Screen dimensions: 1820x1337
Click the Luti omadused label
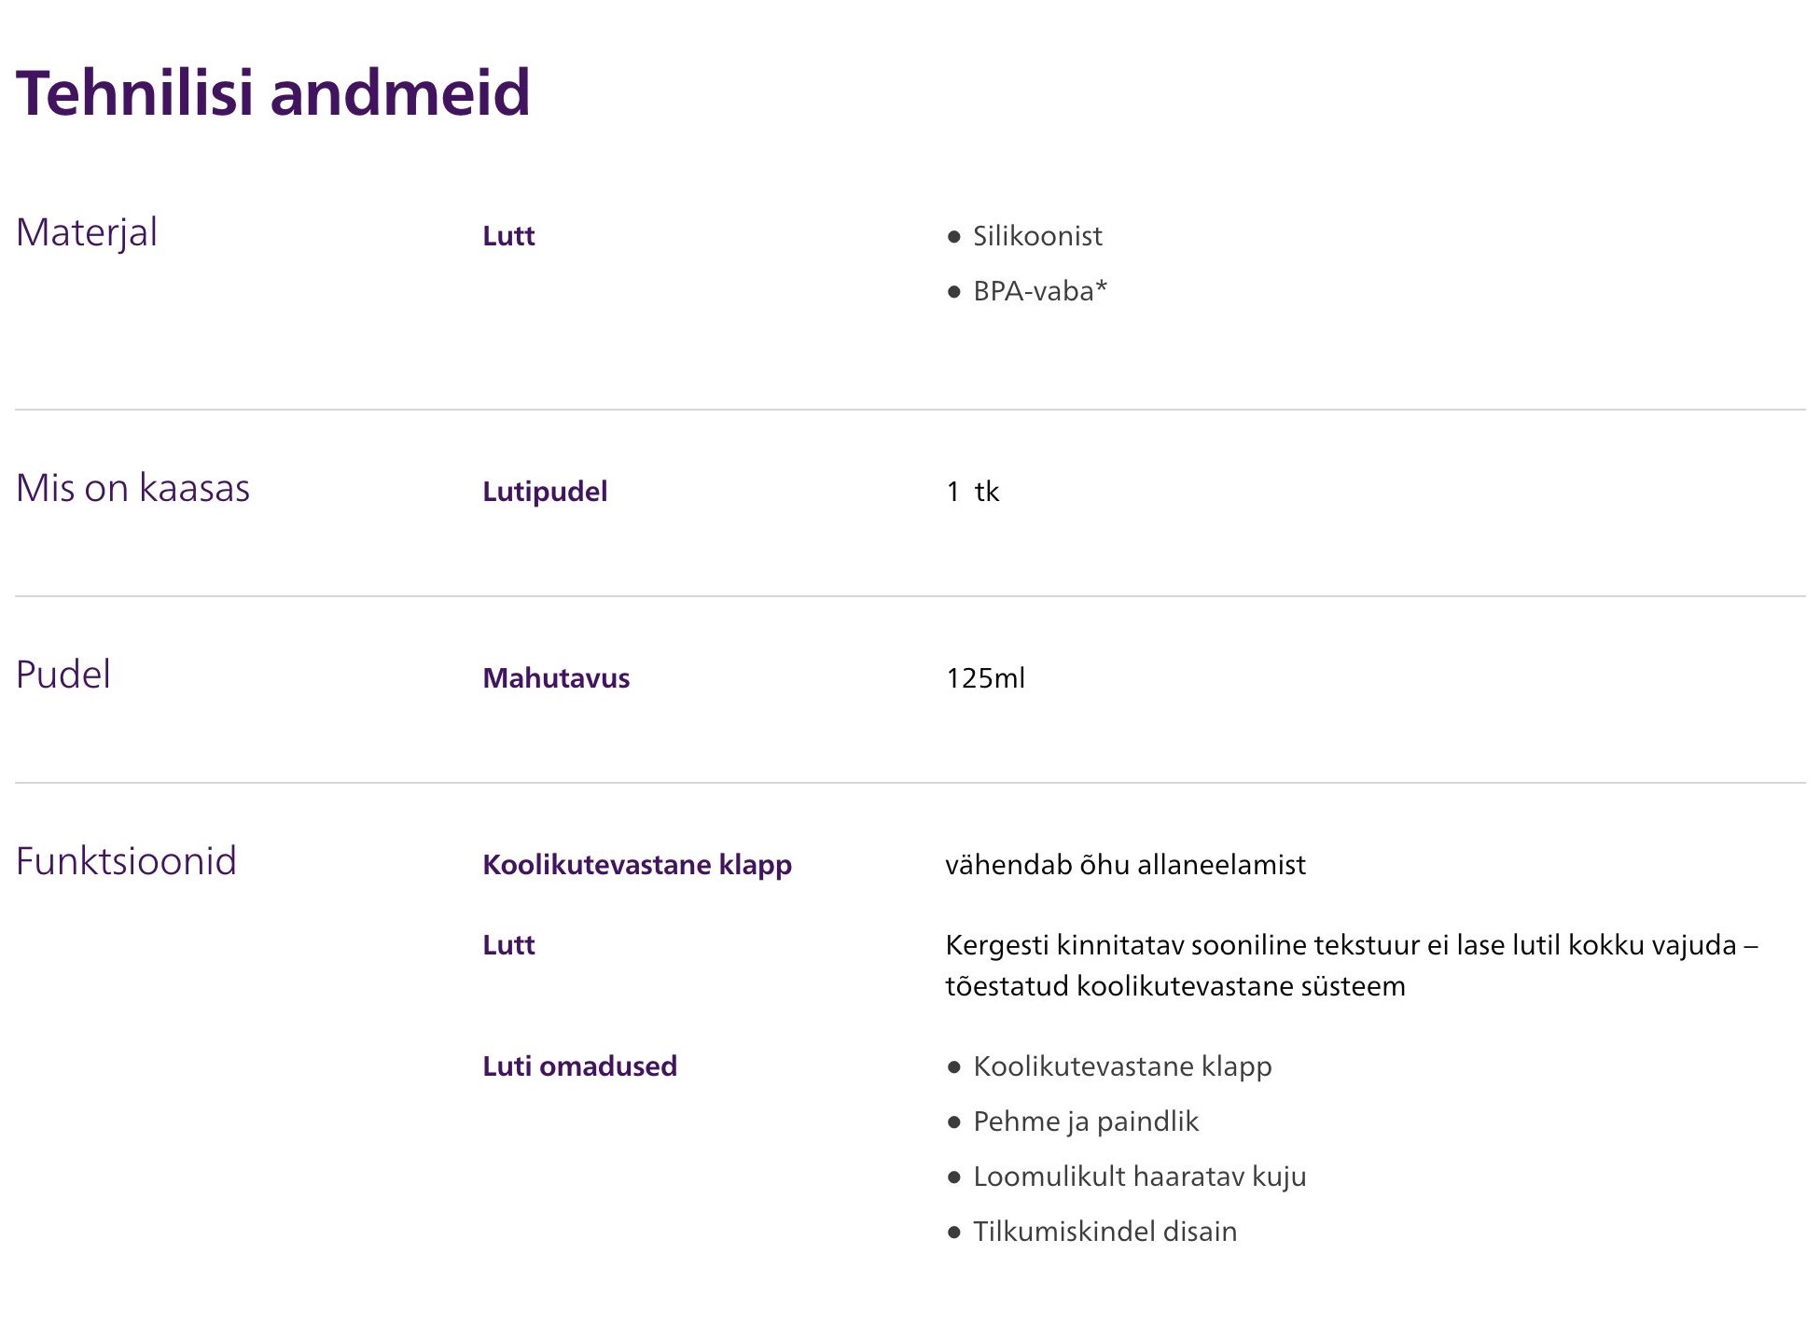click(579, 1066)
